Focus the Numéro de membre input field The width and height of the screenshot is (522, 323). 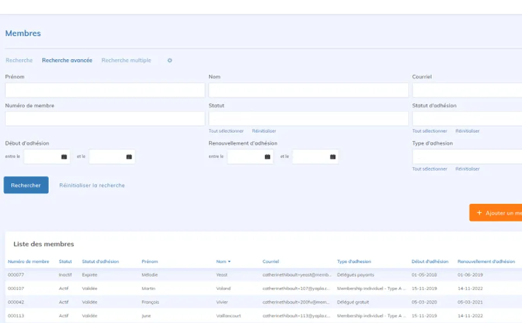pyautogui.click(x=105, y=119)
